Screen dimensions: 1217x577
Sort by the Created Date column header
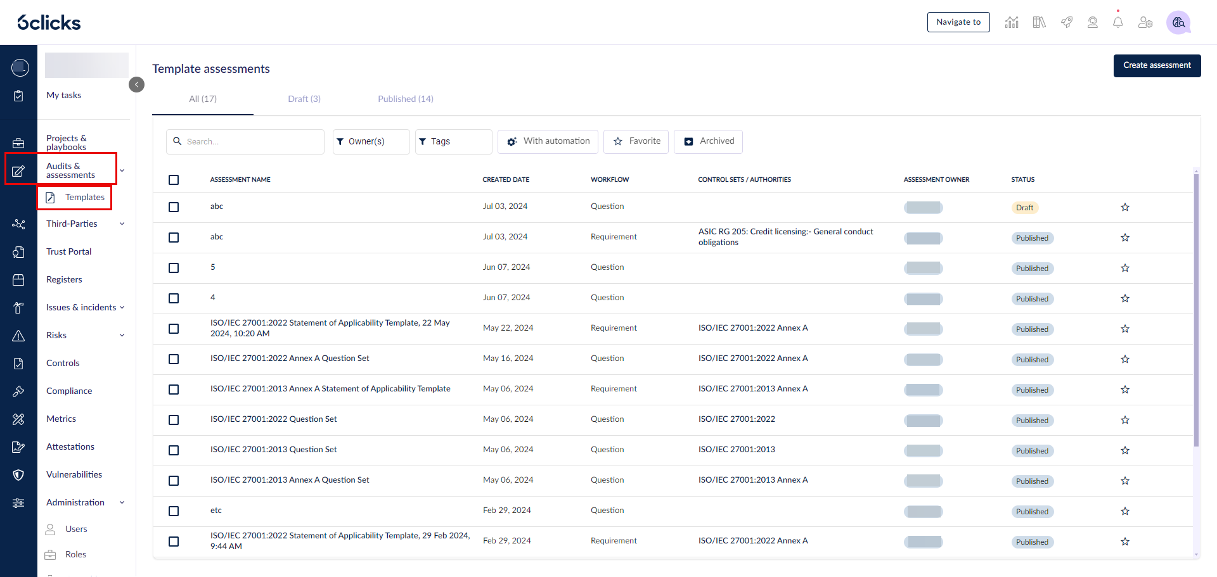(506, 180)
